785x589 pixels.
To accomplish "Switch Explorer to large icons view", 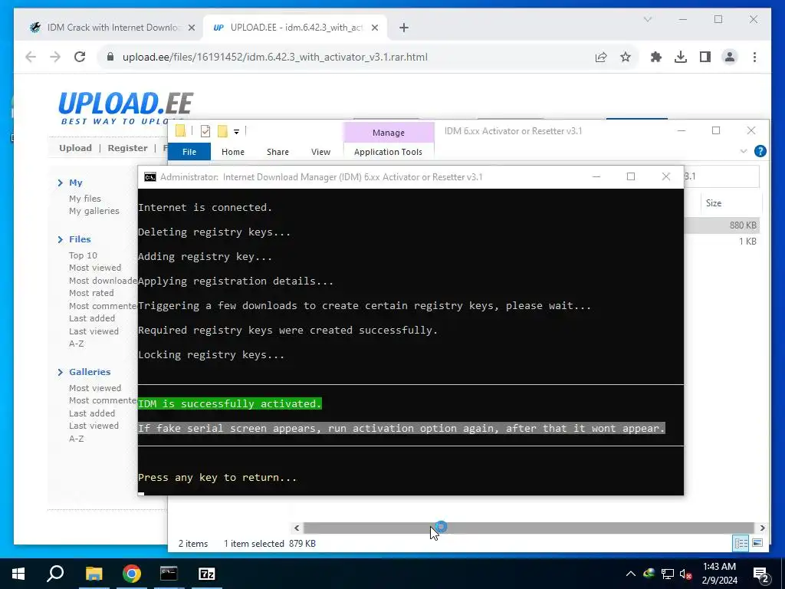I will click(x=757, y=543).
